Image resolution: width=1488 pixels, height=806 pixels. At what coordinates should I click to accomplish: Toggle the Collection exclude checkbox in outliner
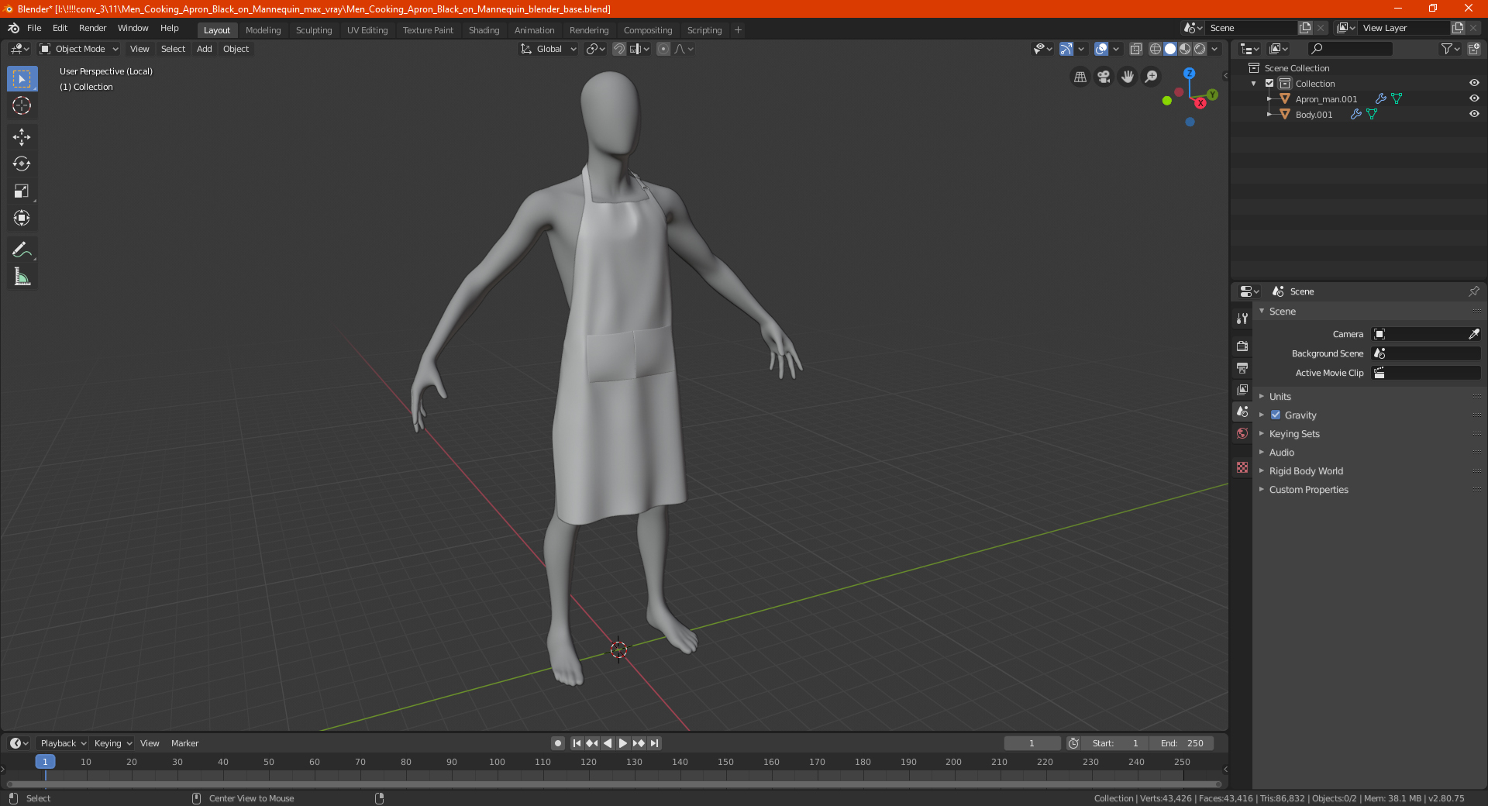[1269, 84]
